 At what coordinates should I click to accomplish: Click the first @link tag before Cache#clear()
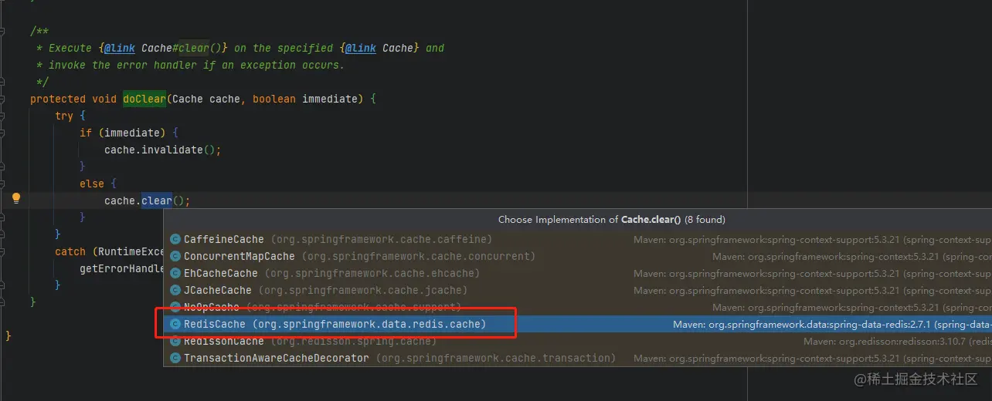click(120, 48)
